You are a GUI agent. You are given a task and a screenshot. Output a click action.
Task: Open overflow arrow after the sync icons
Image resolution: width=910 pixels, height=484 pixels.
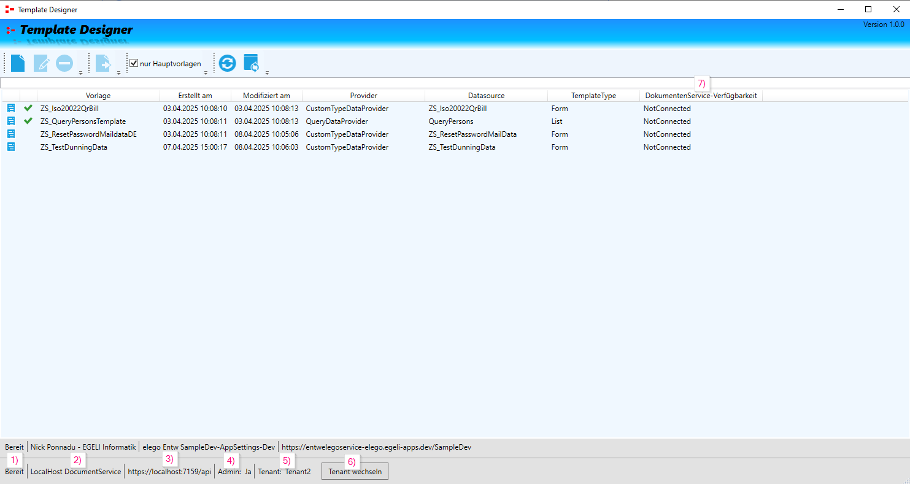267,73
